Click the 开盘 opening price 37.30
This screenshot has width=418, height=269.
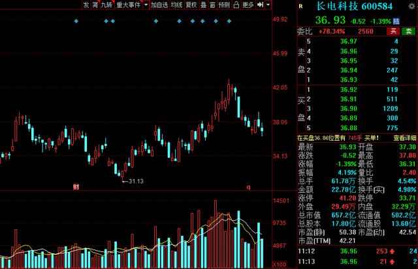coord(408,147)
